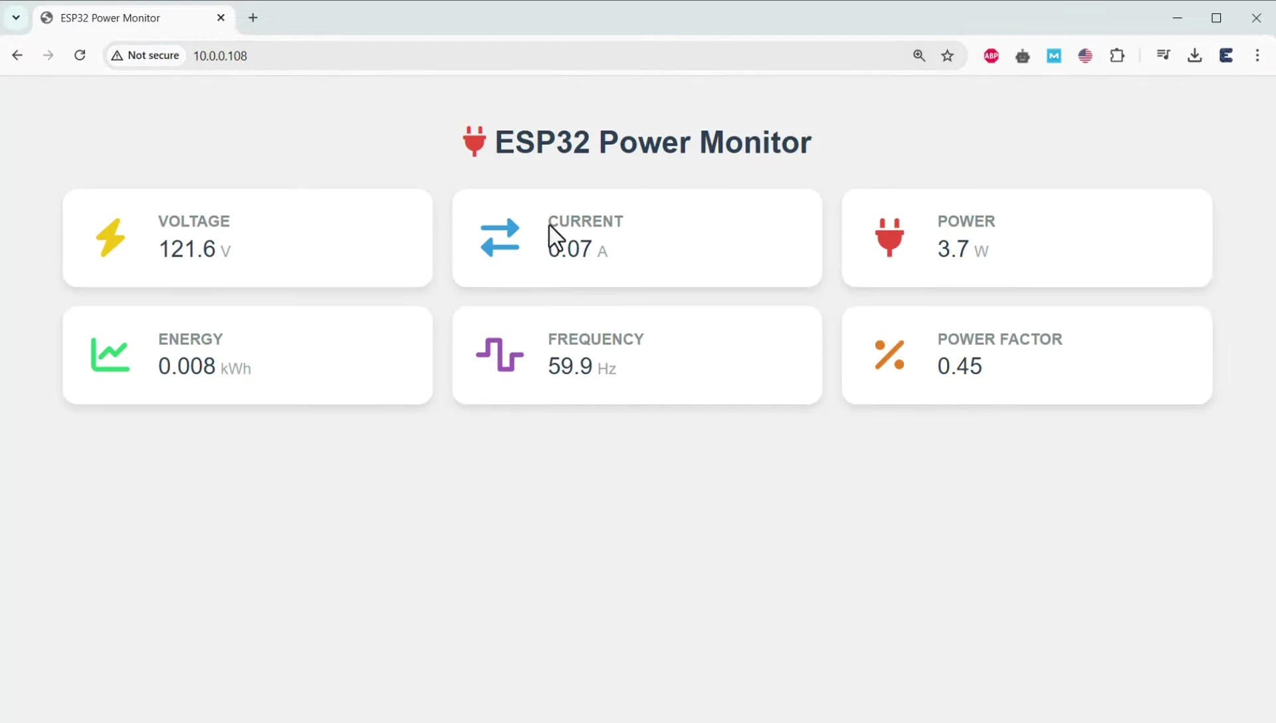Open the media control playlist icon
Viewport: 1276px width, 723px height.
click(x=1163, y=55)
